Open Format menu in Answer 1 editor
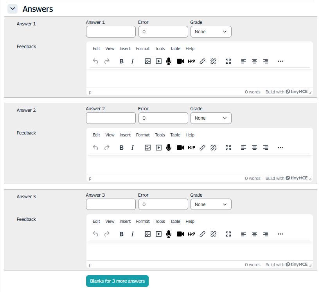This screenshot has width=320, height=292. coord(143,48)
